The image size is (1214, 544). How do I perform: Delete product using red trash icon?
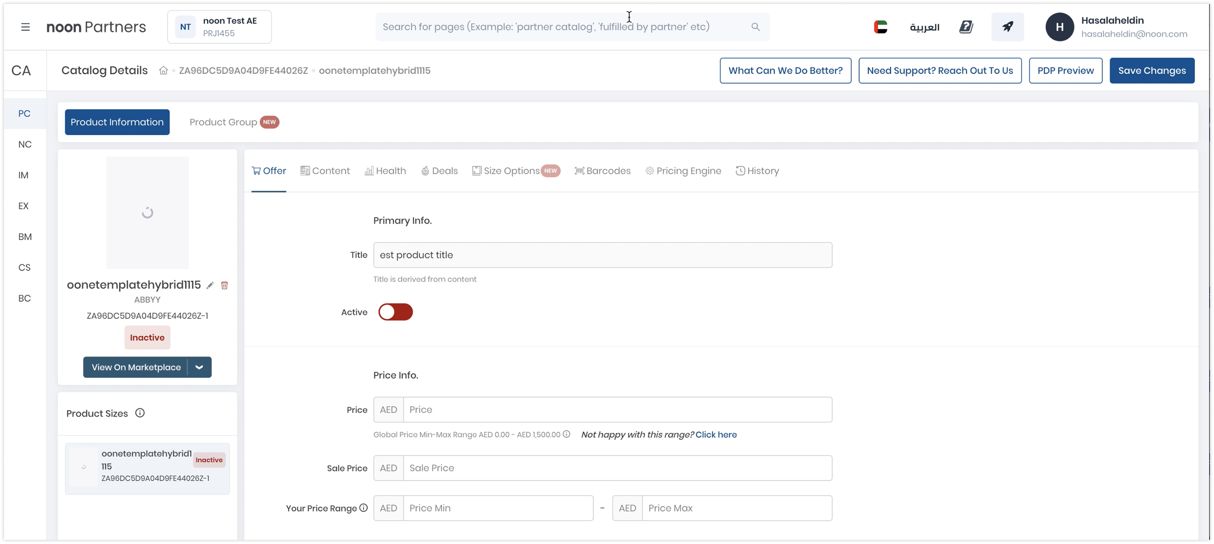[224, 285]
